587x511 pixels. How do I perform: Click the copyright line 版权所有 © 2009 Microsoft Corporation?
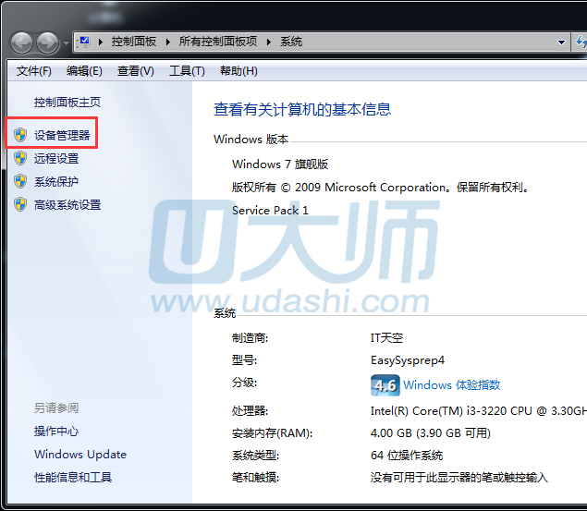click(380, 187)
